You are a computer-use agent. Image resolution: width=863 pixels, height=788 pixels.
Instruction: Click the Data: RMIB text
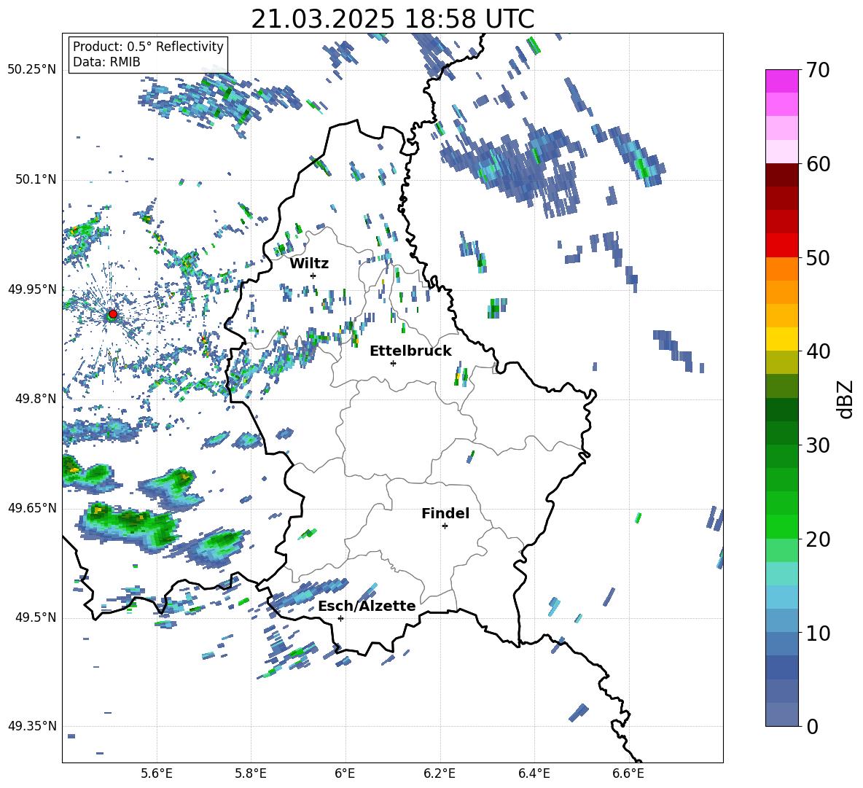tap(106, 62)
